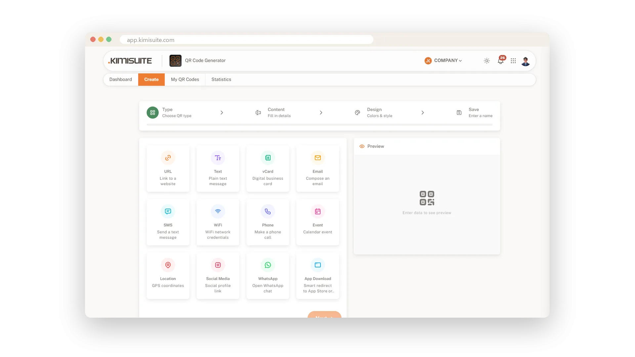Open the user profile avatar
The width and height of the screenshot is (635, 357).
tap(526, 61)
